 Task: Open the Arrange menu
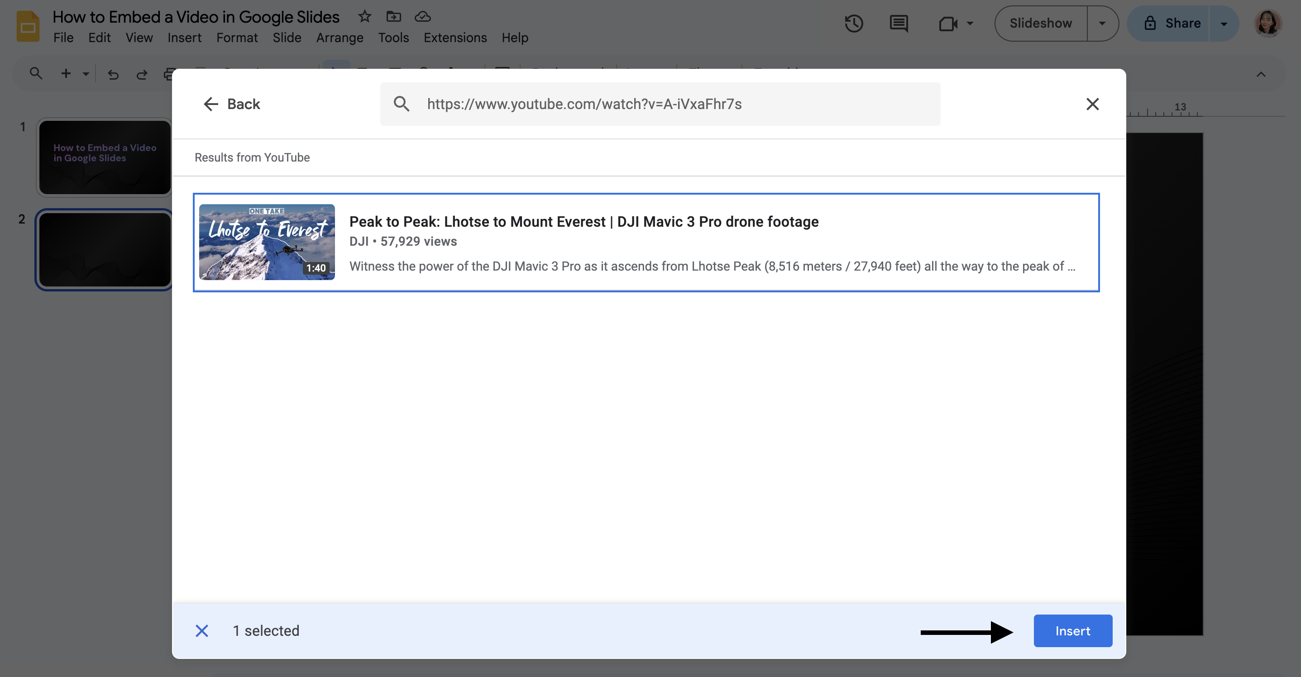click(340, 38)
